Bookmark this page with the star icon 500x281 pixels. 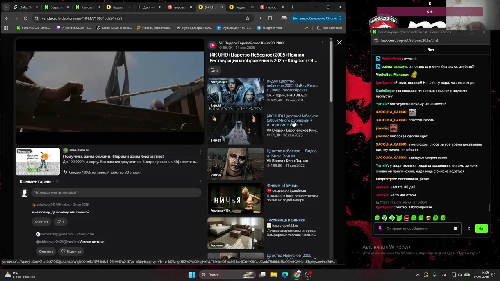247,18
